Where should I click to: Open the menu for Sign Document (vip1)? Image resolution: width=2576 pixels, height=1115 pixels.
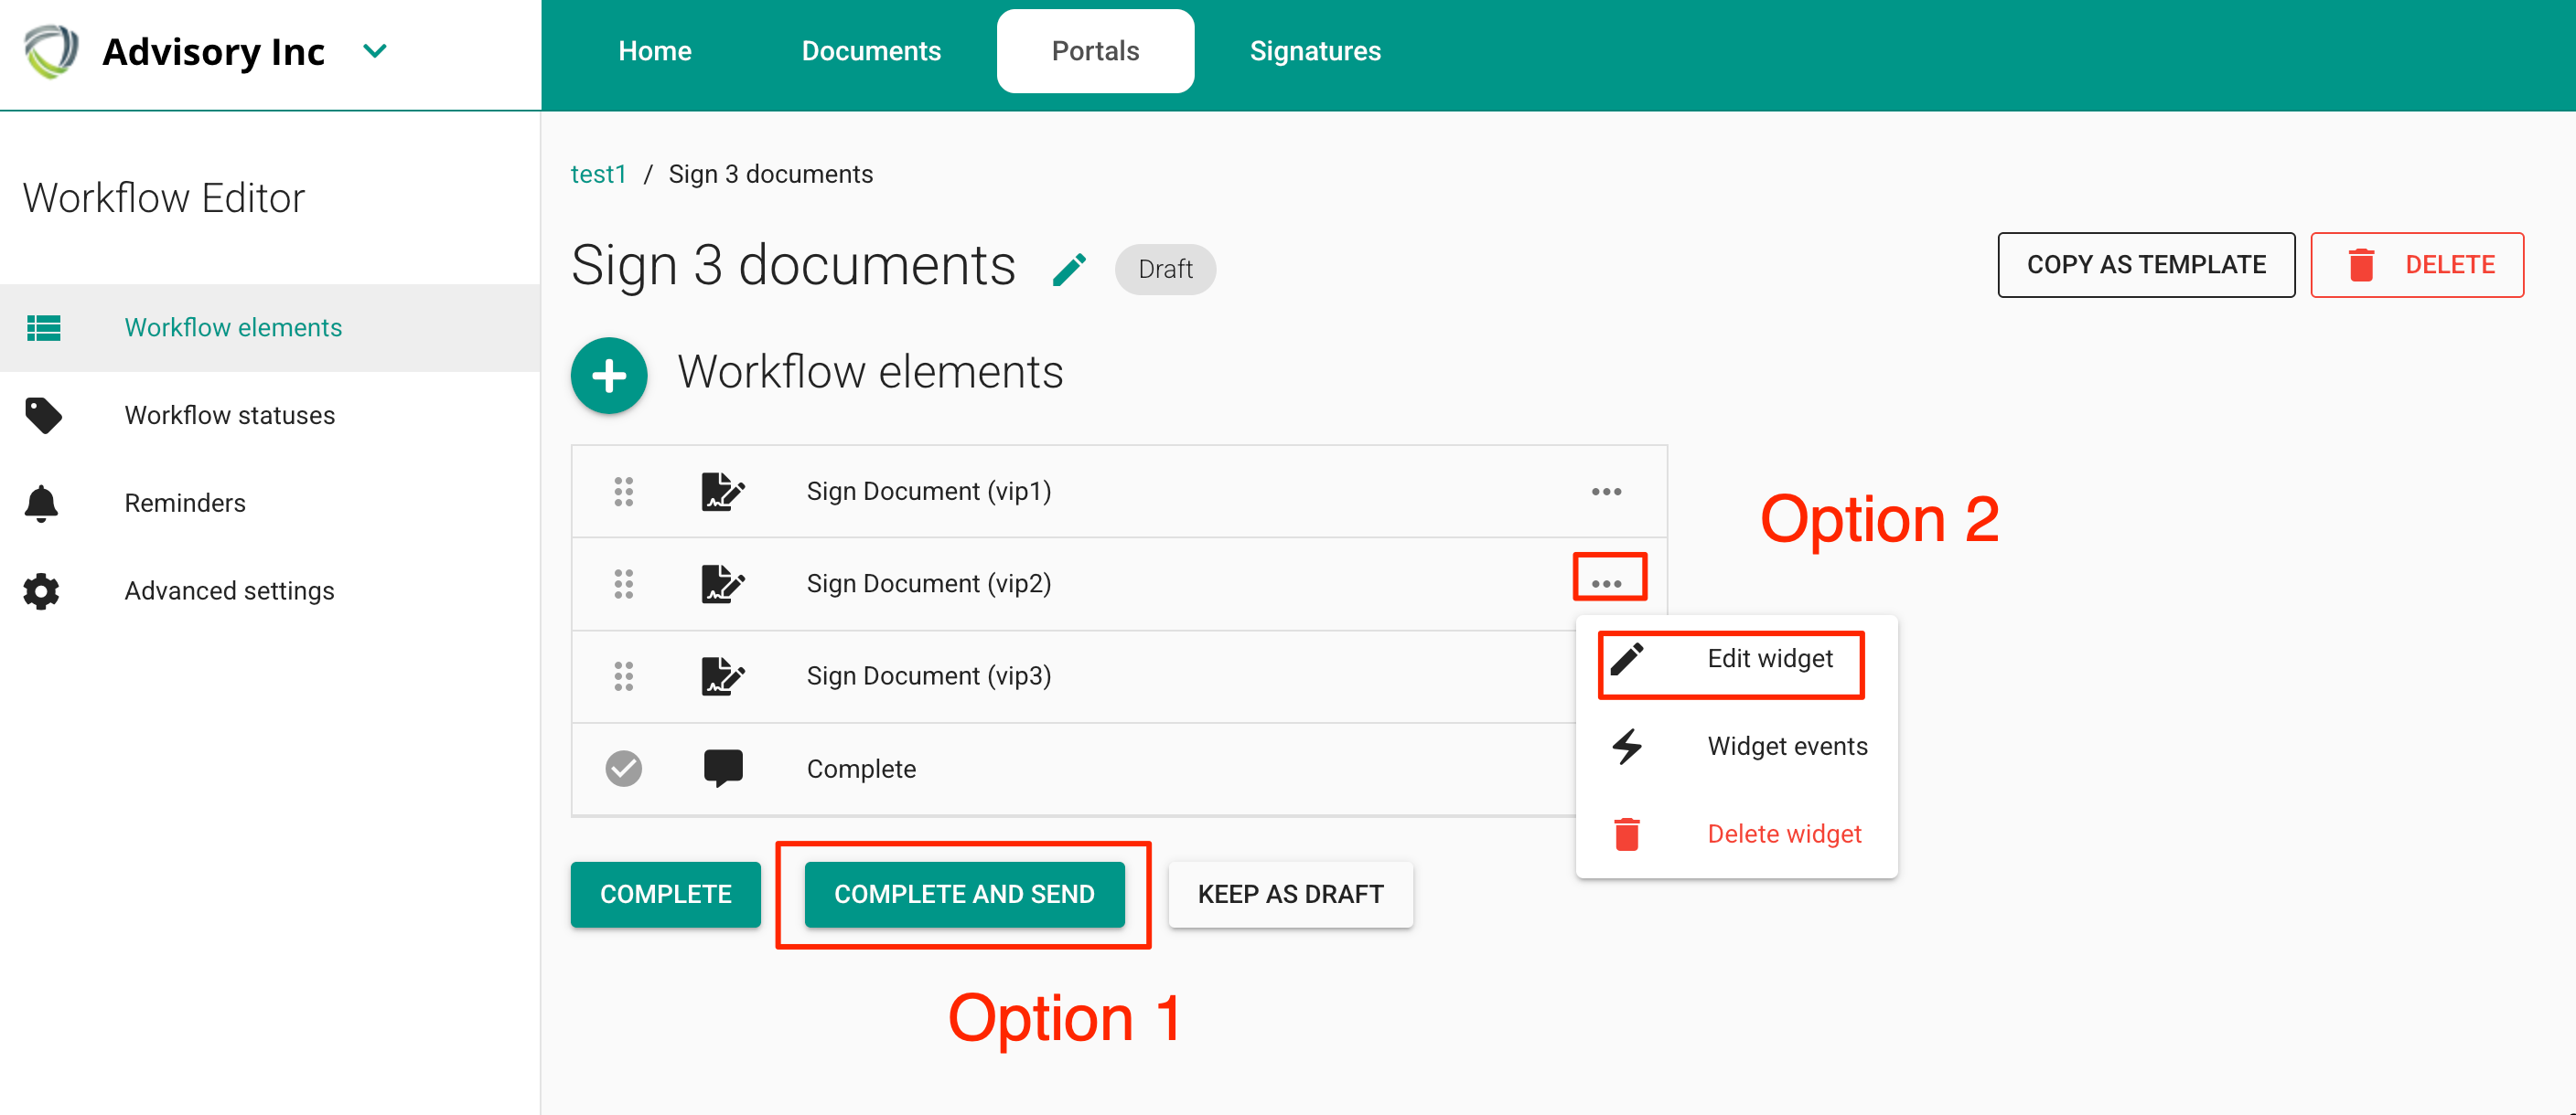coord(1607,491)
